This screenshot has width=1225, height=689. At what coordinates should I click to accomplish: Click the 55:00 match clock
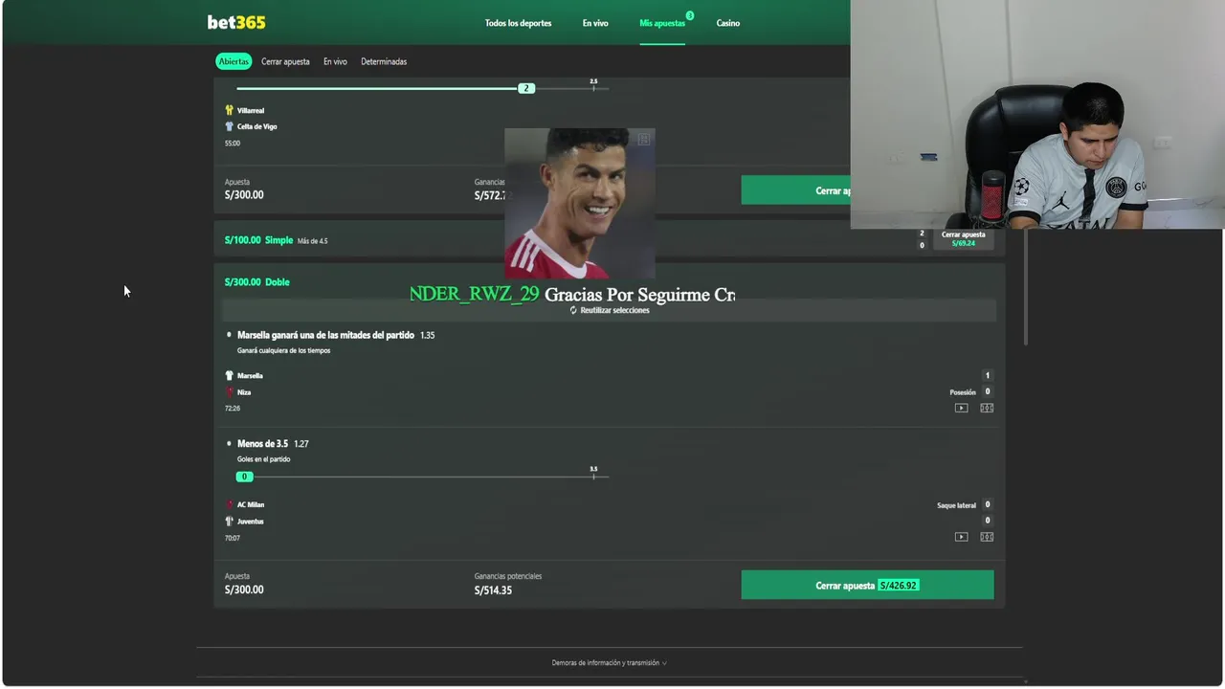click(x=233, y=144)
